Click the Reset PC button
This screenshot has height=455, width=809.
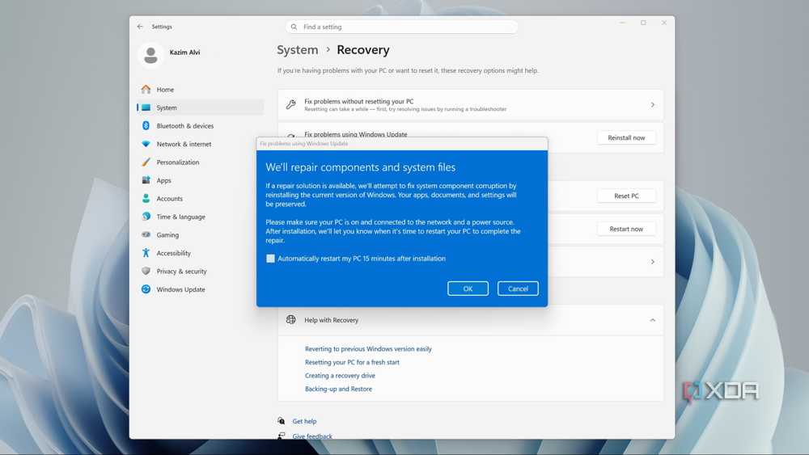pyautogui.click(x=626, y=196)
